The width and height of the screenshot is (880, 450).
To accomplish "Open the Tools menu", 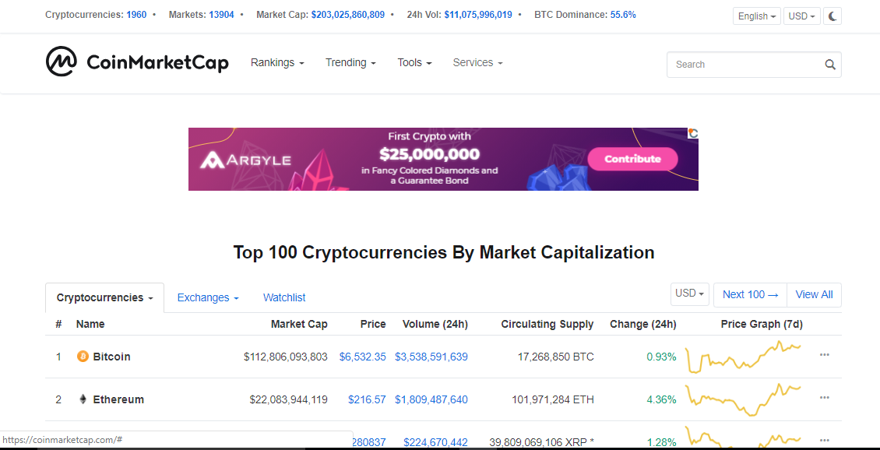I will click(x=415, y=63).
